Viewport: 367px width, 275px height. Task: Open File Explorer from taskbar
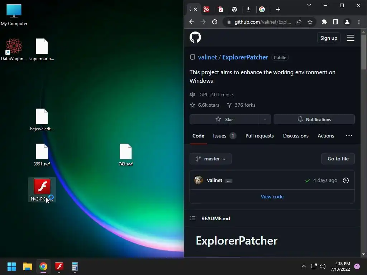[27, 266]
